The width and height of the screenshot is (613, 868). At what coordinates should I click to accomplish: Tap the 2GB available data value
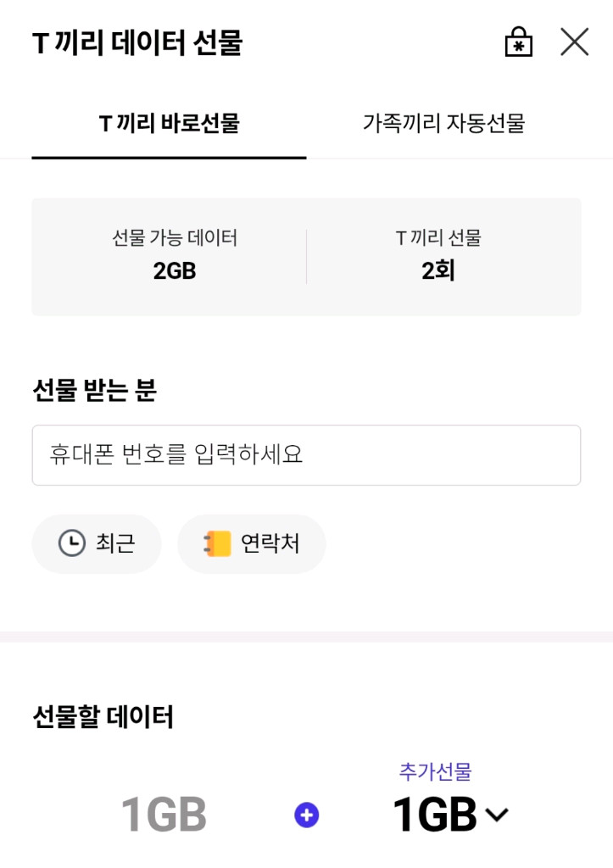175,271
